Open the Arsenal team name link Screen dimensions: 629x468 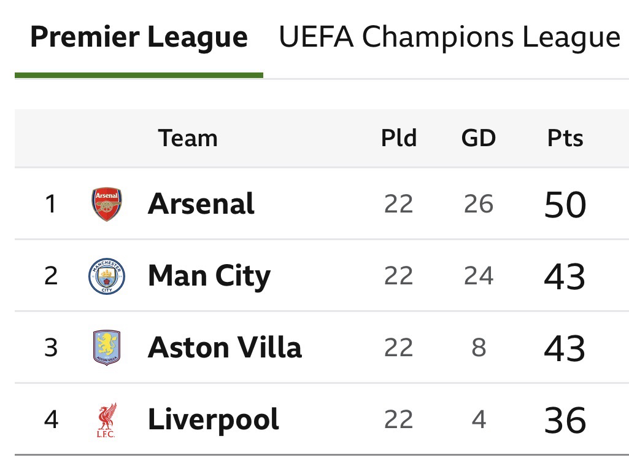click(201, 204)
